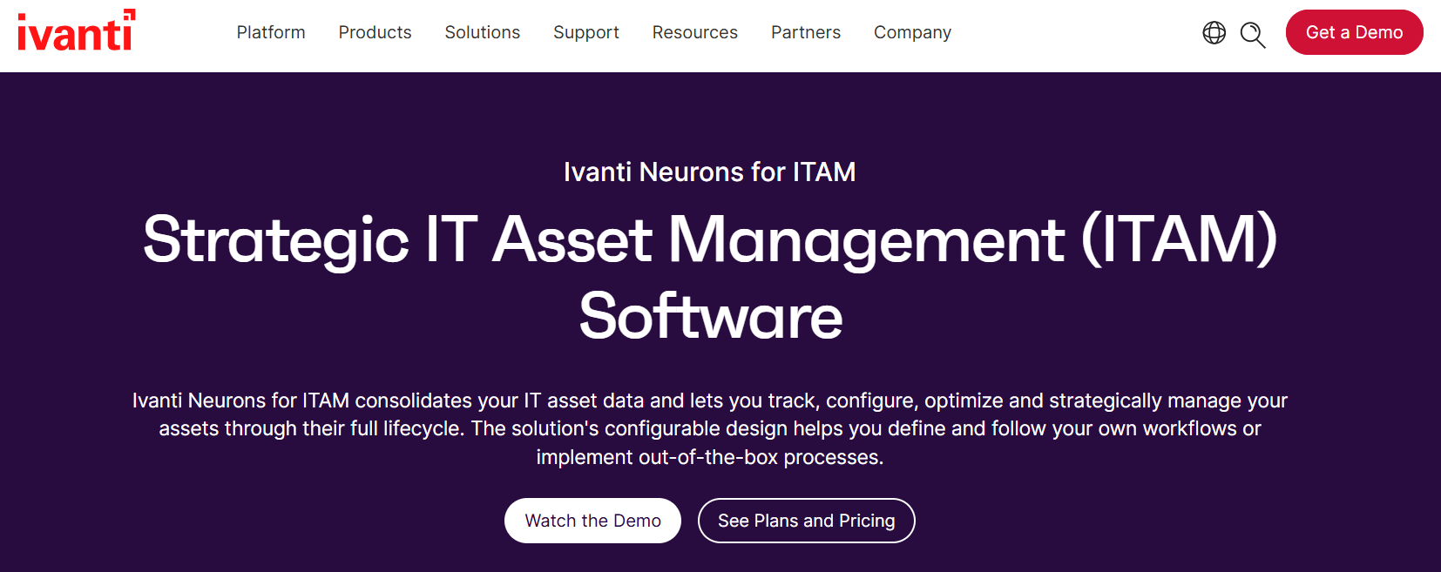
Task: Open the Resources menu
Action: tap(694, 32)
